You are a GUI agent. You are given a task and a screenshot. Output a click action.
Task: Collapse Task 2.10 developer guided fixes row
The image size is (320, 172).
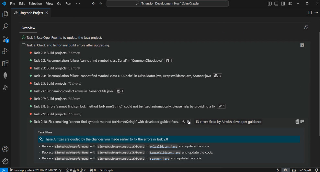click(106, 122)
